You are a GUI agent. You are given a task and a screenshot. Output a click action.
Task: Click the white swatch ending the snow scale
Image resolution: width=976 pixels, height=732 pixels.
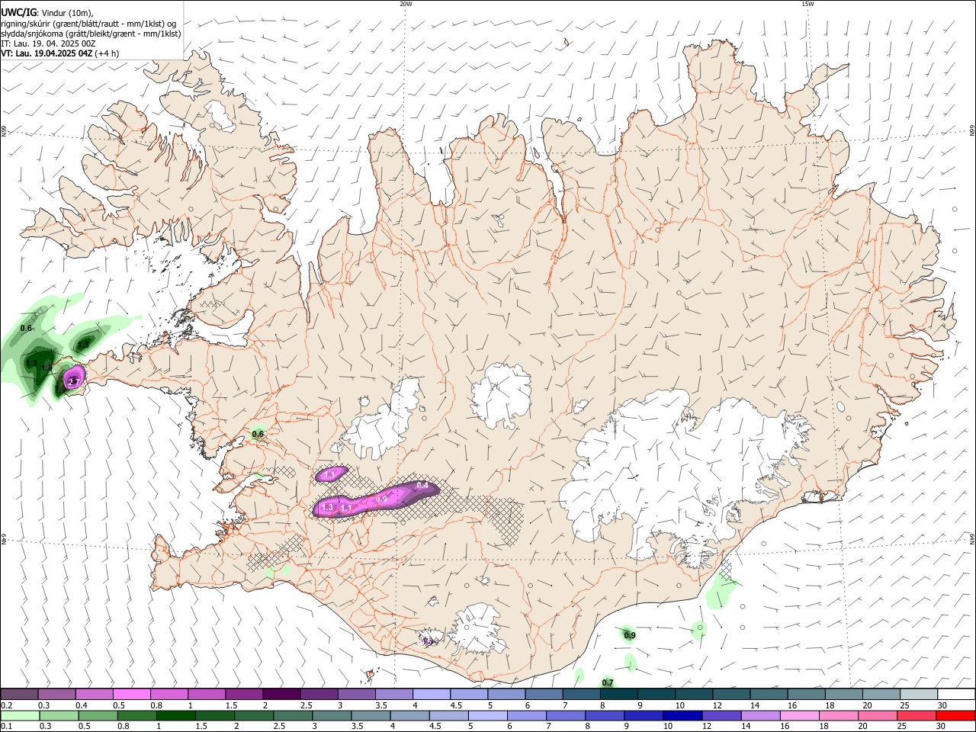tap(955, 695)
